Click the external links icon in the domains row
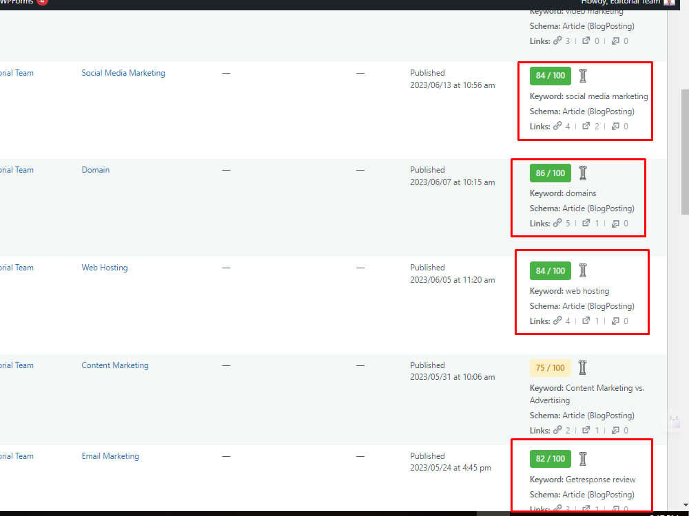 [x=586, y=223]
